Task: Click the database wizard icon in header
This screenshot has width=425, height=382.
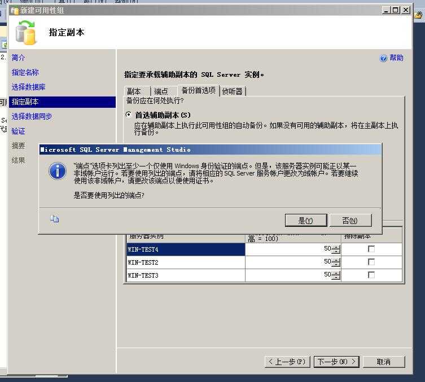Action: [x=26, y=32]
